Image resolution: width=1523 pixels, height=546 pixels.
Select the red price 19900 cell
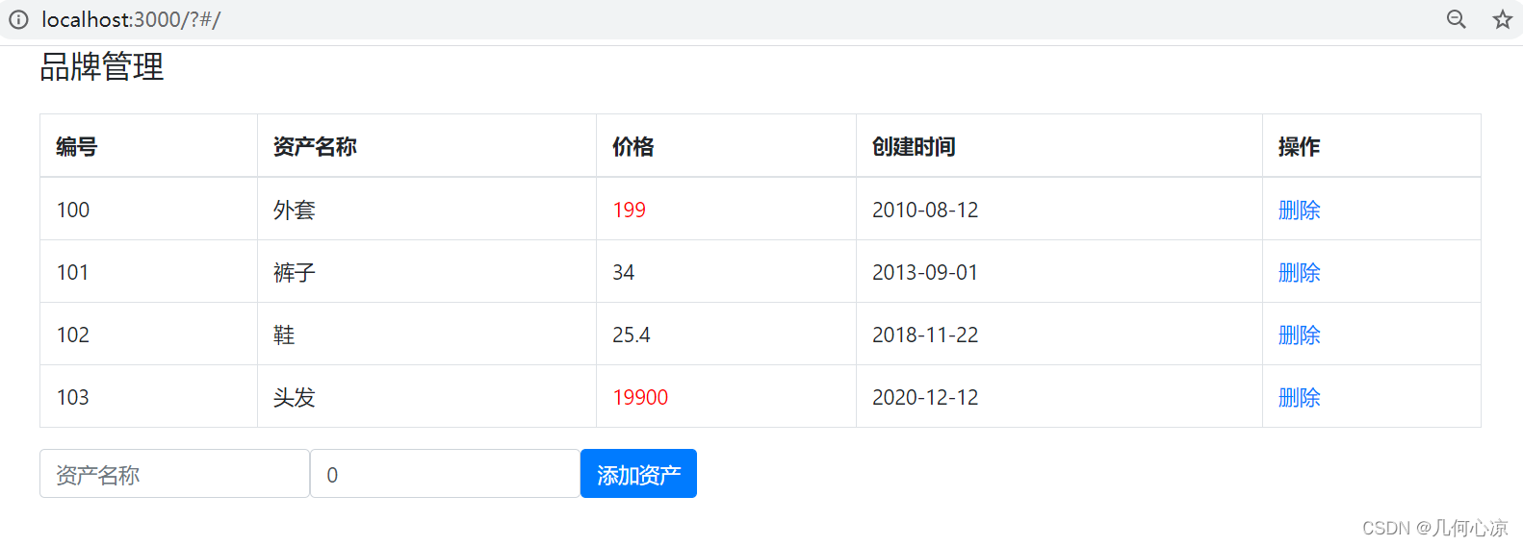pyautogui.click(x=640, y=397)
